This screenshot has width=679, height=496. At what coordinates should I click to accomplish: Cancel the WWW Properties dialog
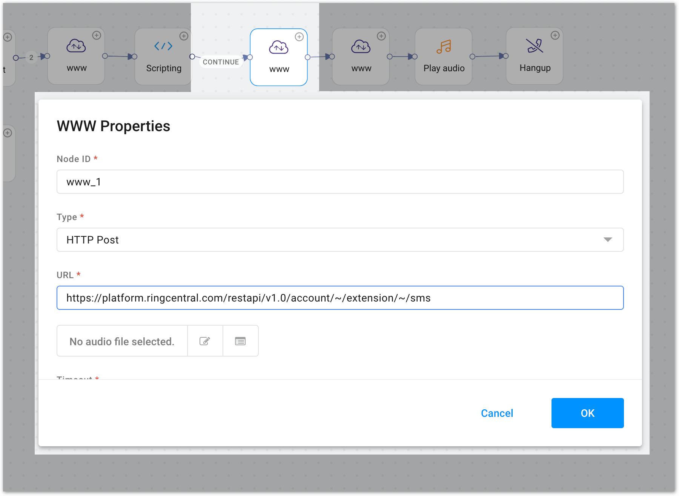[497, 413]
